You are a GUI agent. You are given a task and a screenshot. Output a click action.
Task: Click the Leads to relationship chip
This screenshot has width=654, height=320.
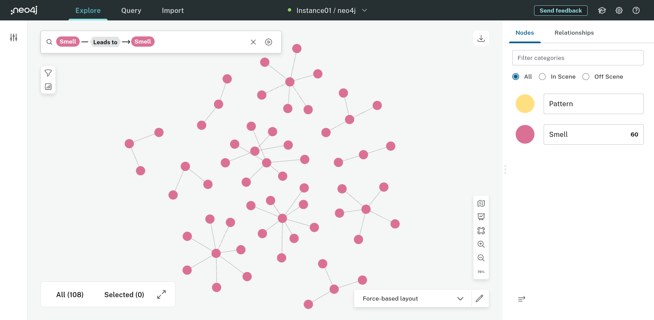[x=105, y=42]
